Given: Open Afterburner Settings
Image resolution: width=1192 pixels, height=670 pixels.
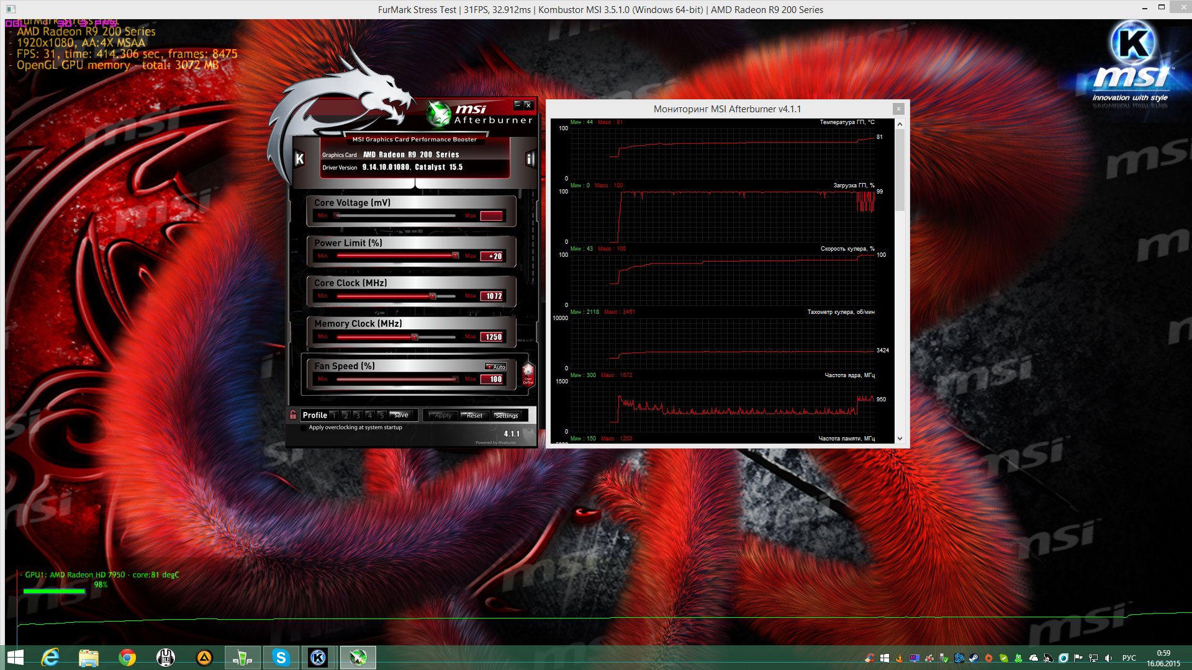Looking at the screenshot, I should click(507, 415).
